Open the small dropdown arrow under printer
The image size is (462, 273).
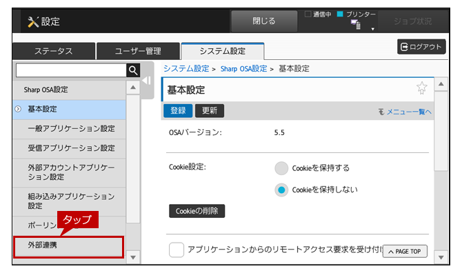373,29
